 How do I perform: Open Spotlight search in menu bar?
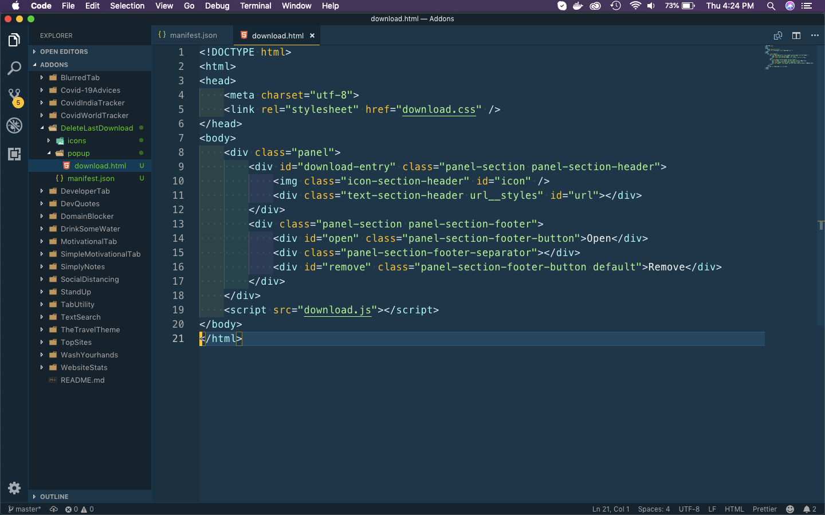click(x=771, y=6)
